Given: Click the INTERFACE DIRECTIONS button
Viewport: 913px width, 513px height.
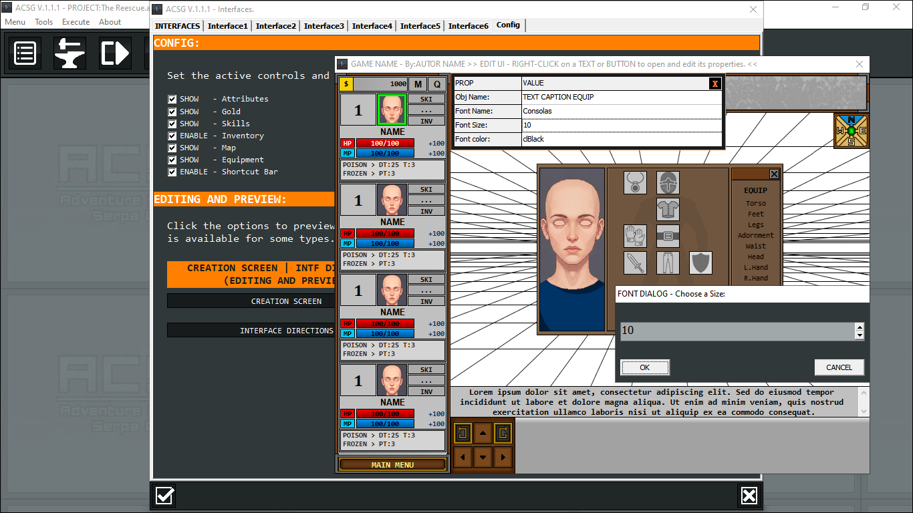Looking at the screenshot, I should (x=286, y=331).
